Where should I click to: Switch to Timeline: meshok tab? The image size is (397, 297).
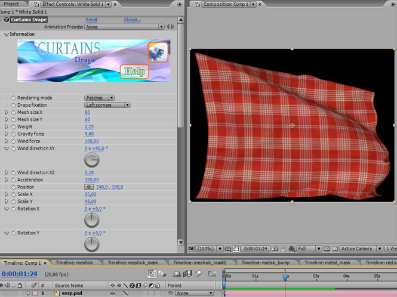pyautogui.click(x=75, y=263)
